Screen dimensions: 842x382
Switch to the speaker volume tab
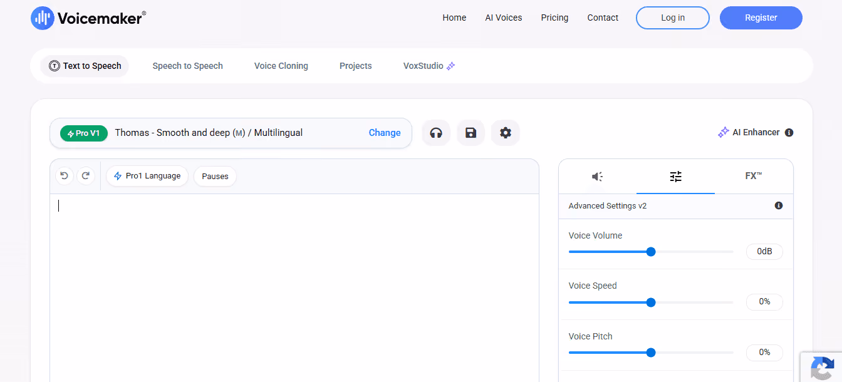click(x=597, y=177)
